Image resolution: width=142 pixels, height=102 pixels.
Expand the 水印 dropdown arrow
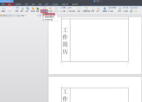(100, 11)
